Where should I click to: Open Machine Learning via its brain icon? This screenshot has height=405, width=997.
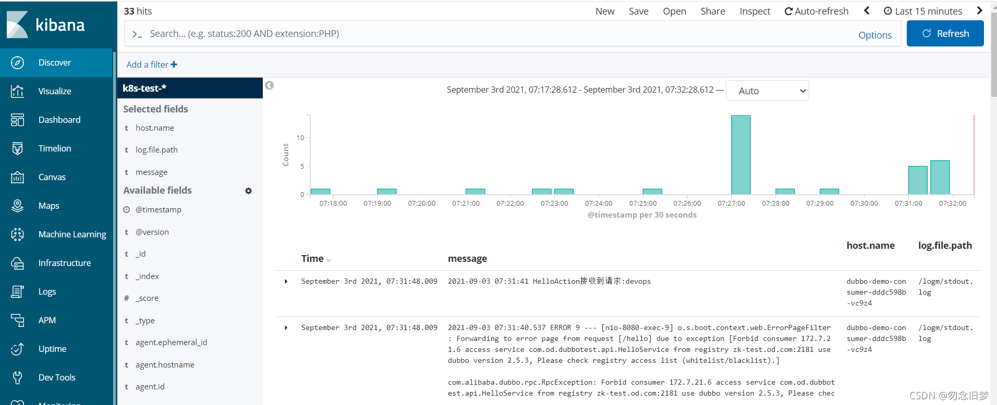pyautogui.click(x=17, y=234)
